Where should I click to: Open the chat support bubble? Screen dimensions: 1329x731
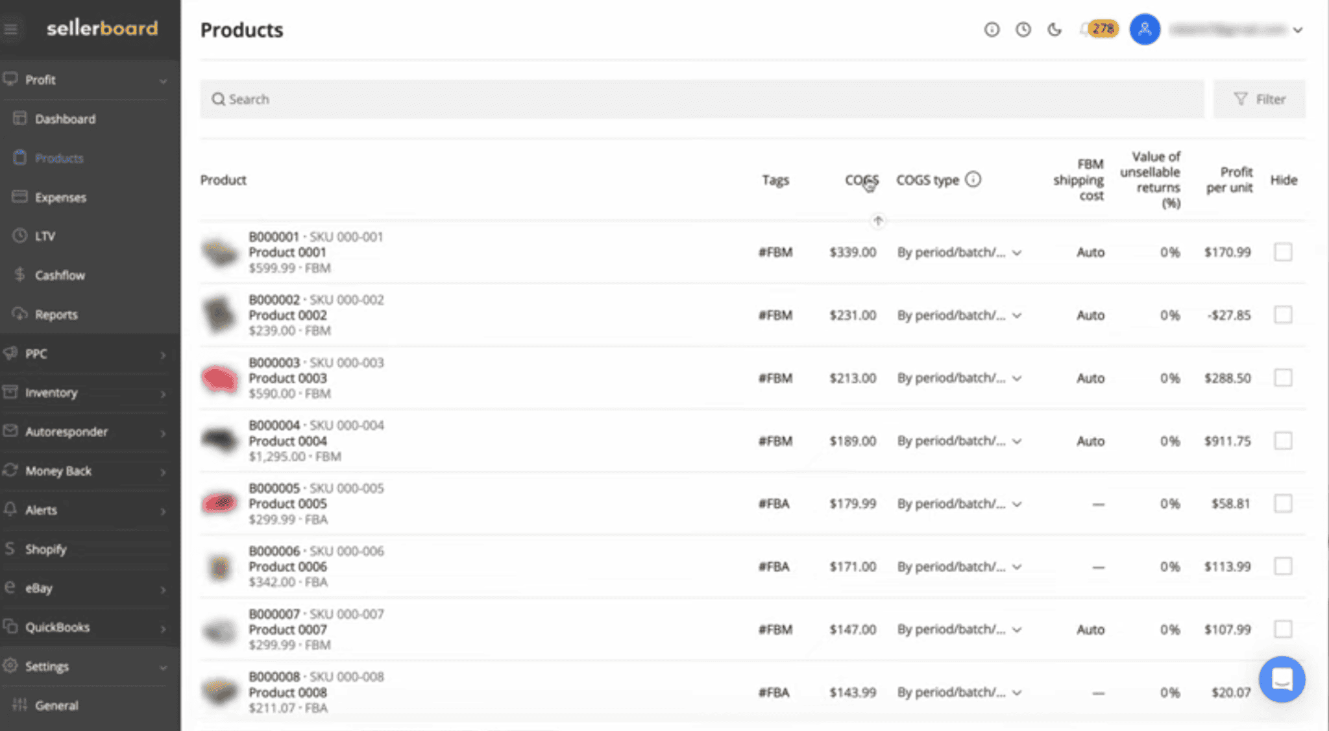point(1282,679)
